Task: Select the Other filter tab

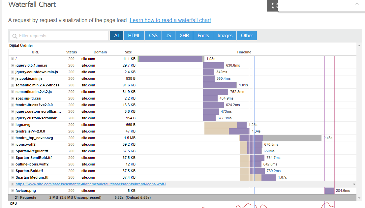Action: 247,36
